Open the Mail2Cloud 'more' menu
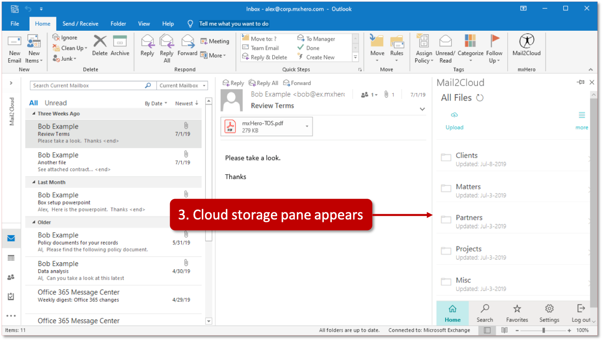 point(582,121)
